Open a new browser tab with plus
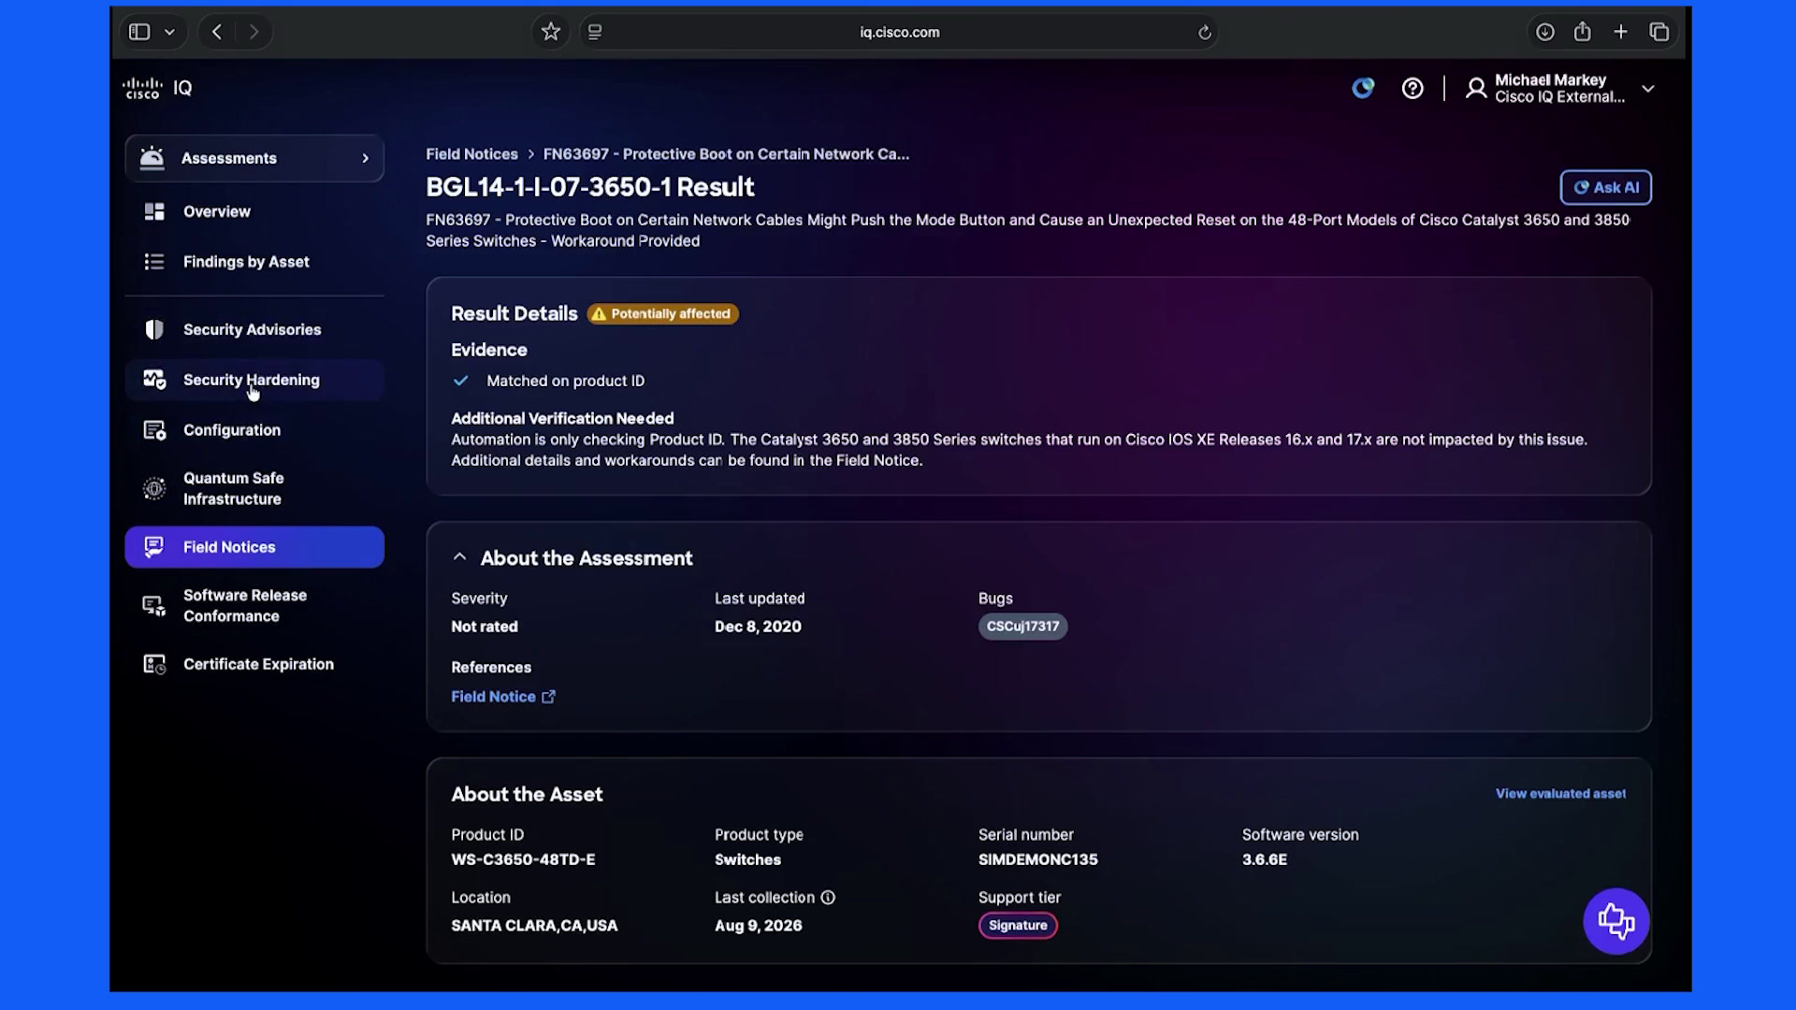The width and height of the screenshot is (1796, 1010). 1620,32
